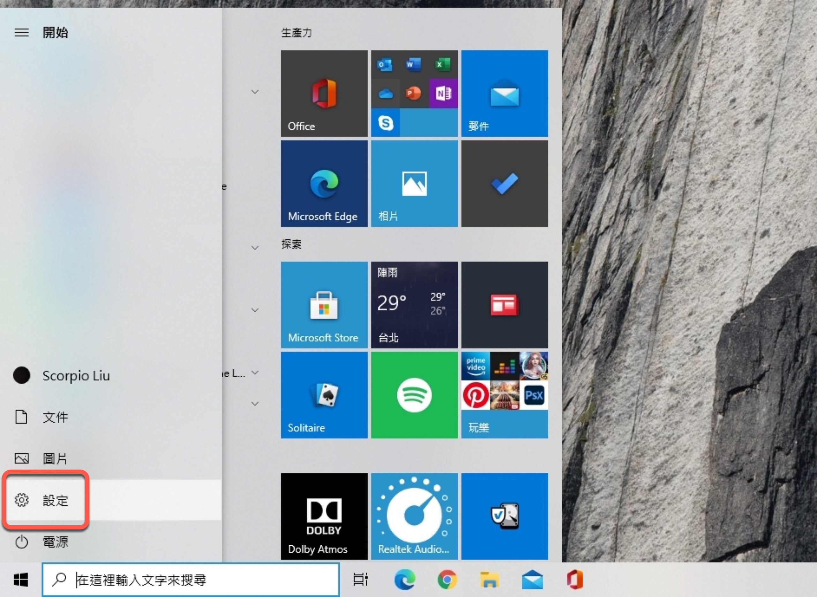Click the Skype icon in the Office folder tile
Screen dimensions: 817x597
[386, 123]
